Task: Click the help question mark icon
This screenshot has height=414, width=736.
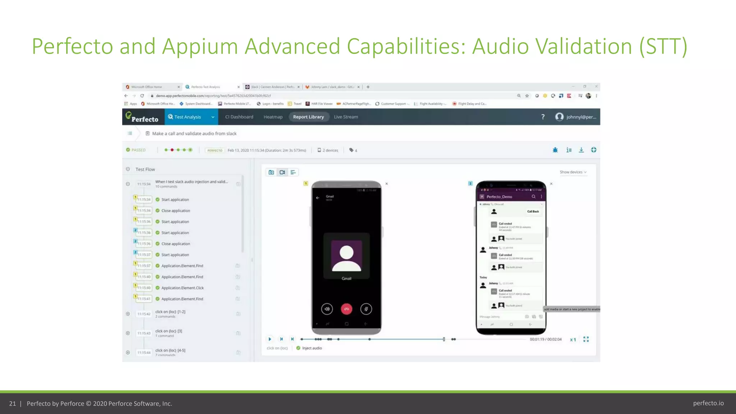Action: click(x=543, y=117)
